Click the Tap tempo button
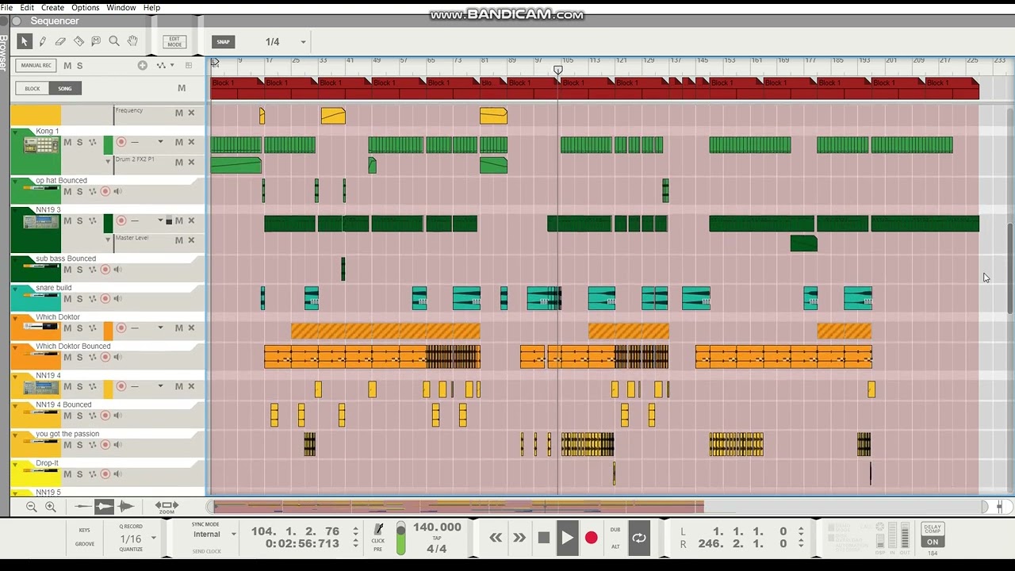The image size is (1015, 571). [436, 538]
